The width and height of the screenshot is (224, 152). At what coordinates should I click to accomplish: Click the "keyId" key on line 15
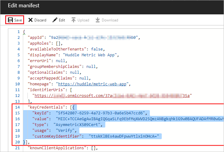(40, 113)
